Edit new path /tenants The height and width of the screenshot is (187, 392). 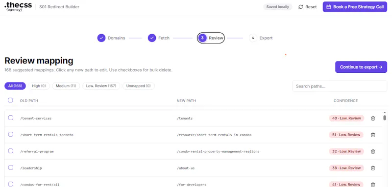pos(185,118)
